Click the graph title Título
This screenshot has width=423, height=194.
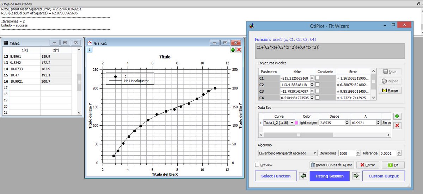[x=165, y=57]
